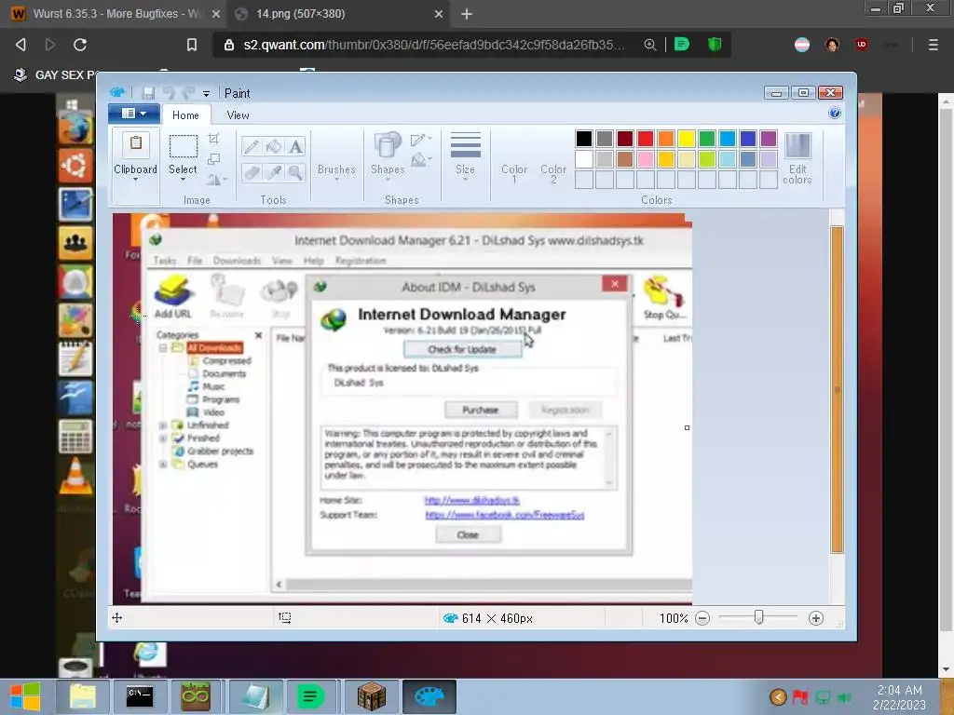Viewport: 954px width, 715px height.
Task: Pick the yellow color swatch
Action: click(x=687, y=139)
